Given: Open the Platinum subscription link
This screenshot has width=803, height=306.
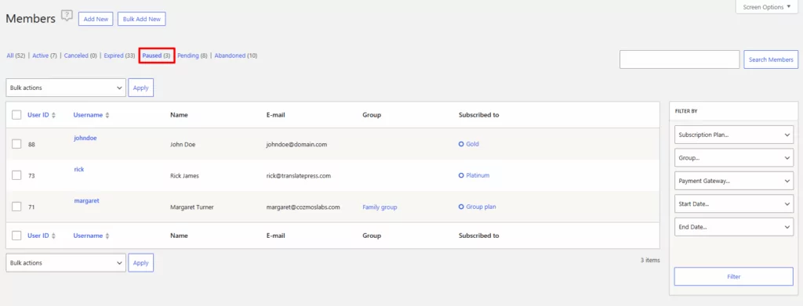Looking at the screenshot, I should (x=478, y=175).
